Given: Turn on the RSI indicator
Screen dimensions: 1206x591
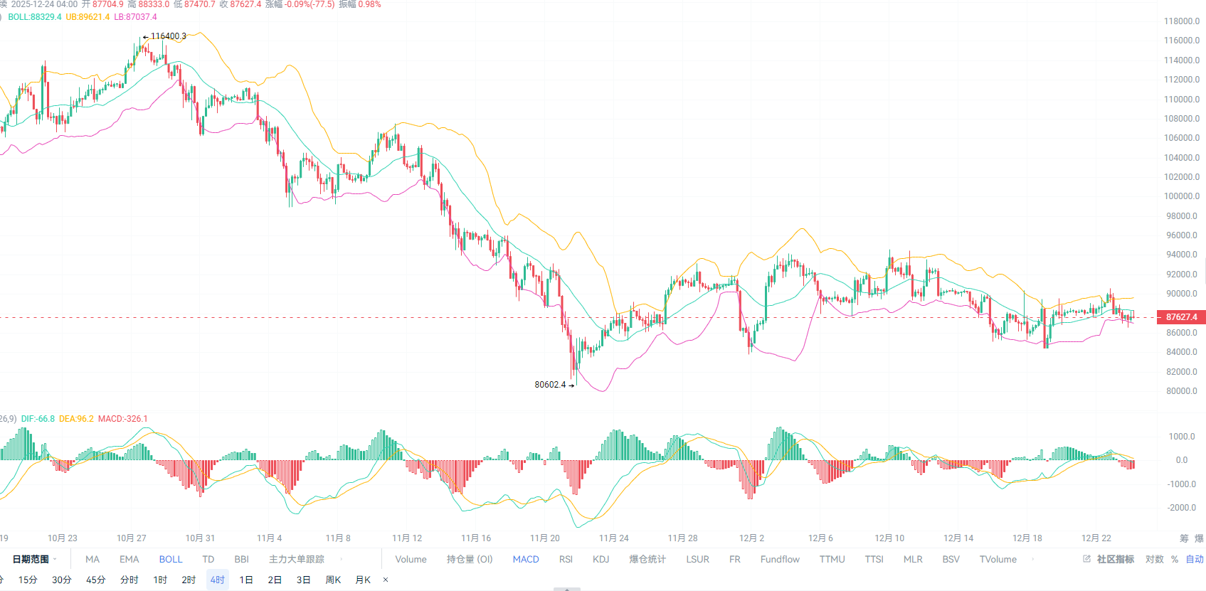Looking at the screenshot, I should 566,559.
